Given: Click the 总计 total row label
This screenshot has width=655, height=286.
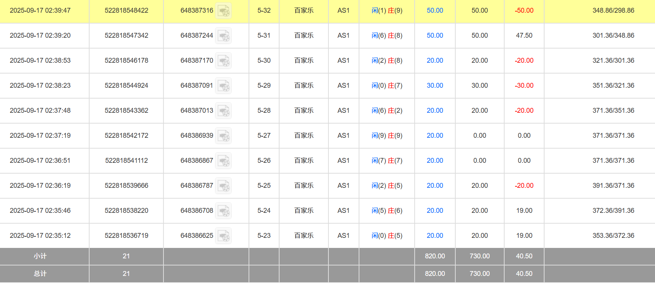Looking at the screenshot, I should click(40, 274).
